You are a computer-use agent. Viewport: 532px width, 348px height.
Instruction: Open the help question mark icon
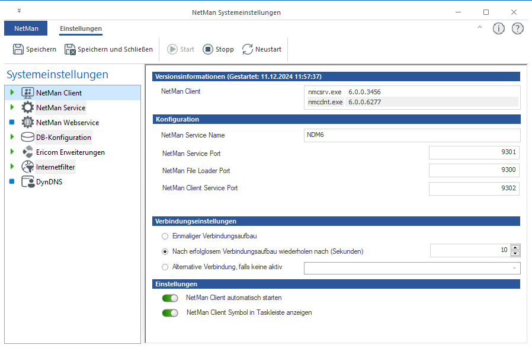[517, 28]
